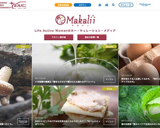Click the MySubaru logo in header
Viewport: 160px width, 128px height.
pos(145,5)
